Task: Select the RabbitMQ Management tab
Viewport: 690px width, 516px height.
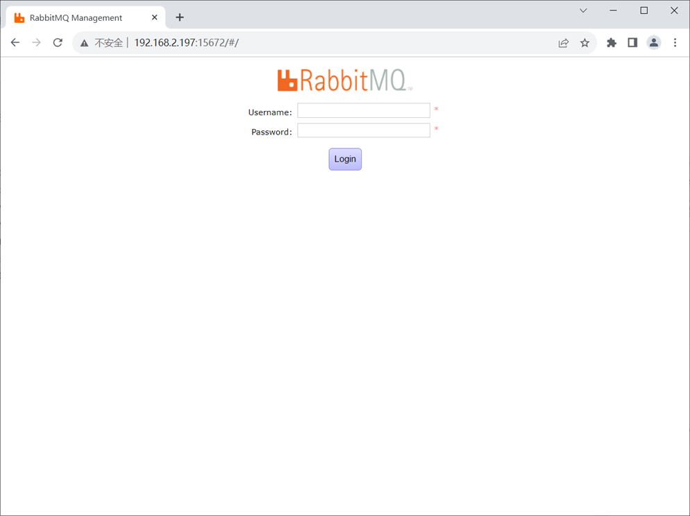Action: coord(86,17)
